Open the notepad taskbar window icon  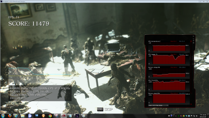[x=71, y=116]
